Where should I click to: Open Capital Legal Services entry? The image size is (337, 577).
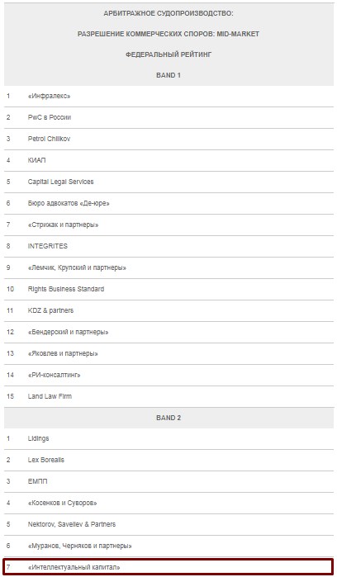[x=168, y=182]
